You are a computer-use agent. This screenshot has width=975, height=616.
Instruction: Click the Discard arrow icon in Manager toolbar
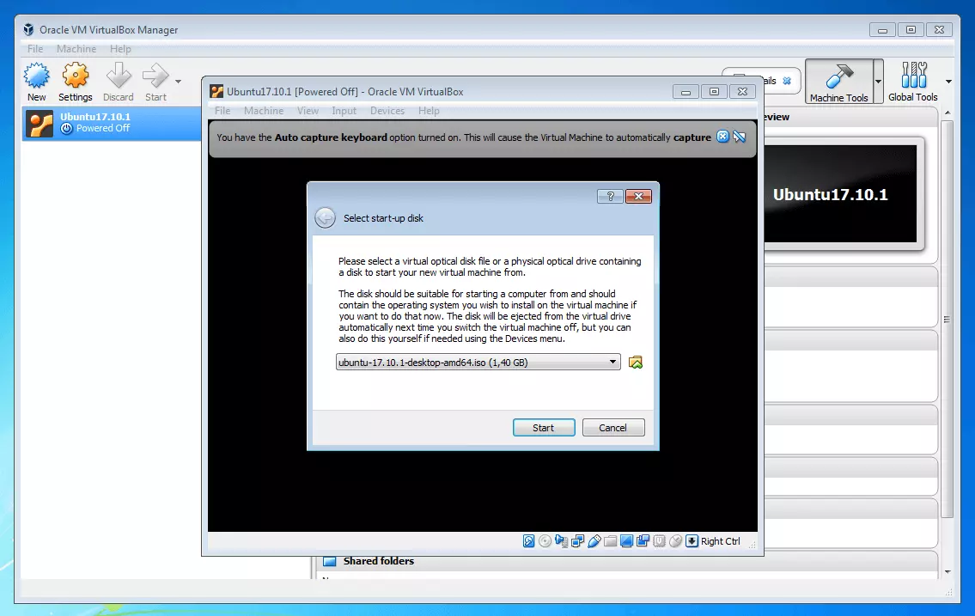pos(119,76)
